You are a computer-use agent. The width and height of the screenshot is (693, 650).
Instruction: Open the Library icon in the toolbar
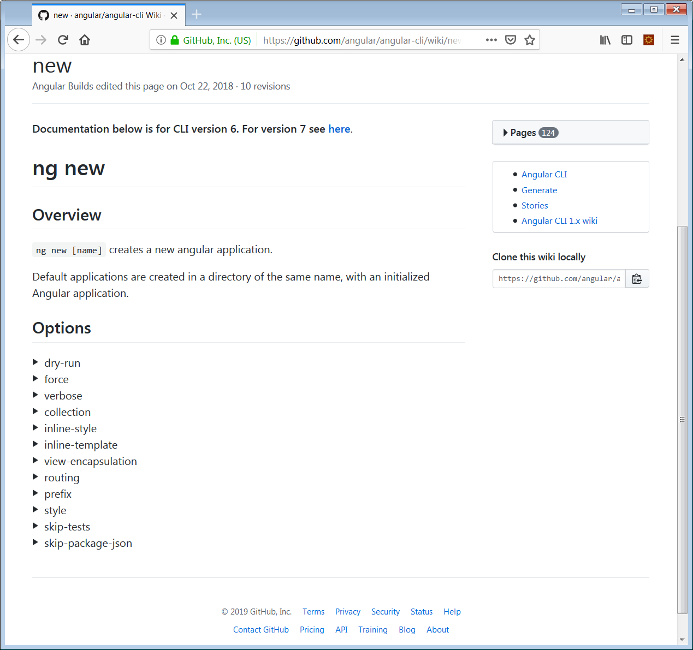point(605,39)
